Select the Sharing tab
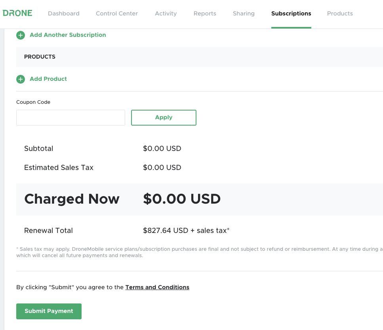The width and height of the screenshot is (383, 330). (x=244, y=13)
